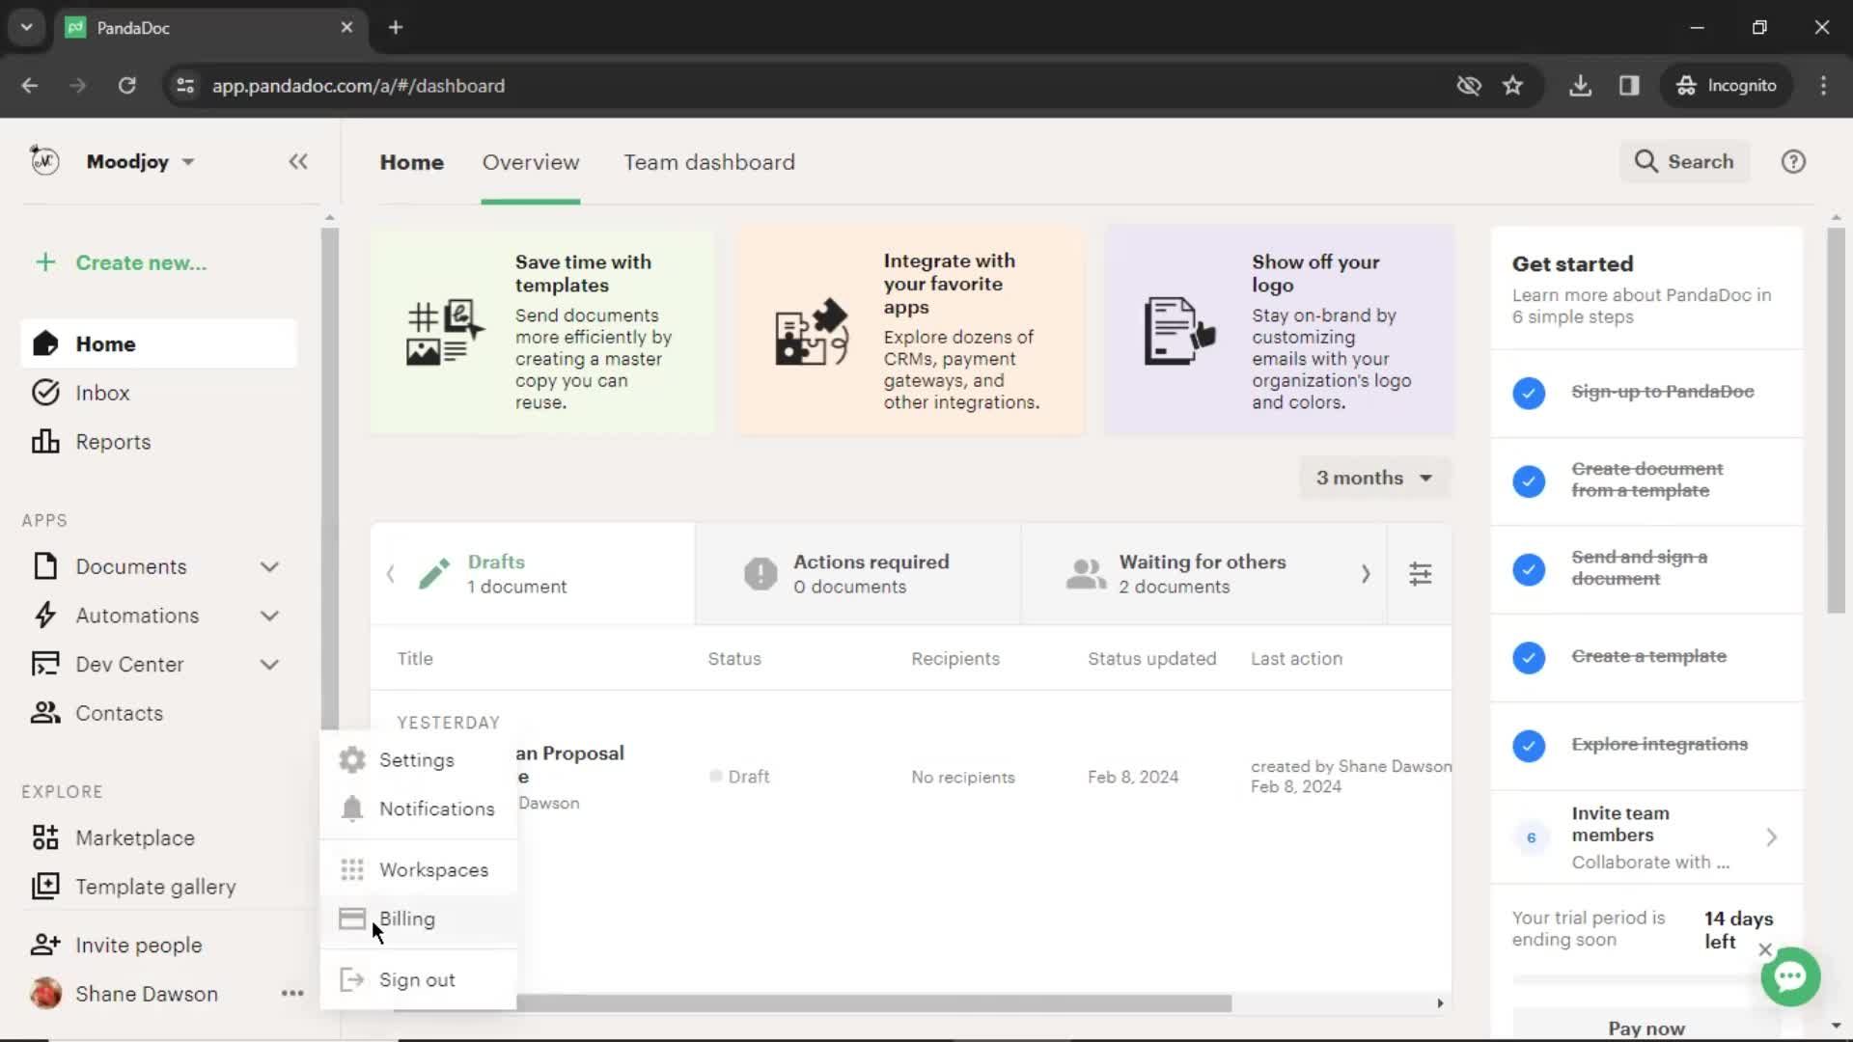
Task: Expand the Dev Center section chevron
Action: pyautogui.click(x=270, y=664)
